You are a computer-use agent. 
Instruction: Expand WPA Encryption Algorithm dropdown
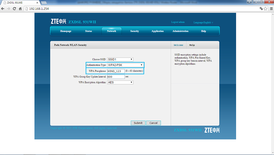coord(120,82)
